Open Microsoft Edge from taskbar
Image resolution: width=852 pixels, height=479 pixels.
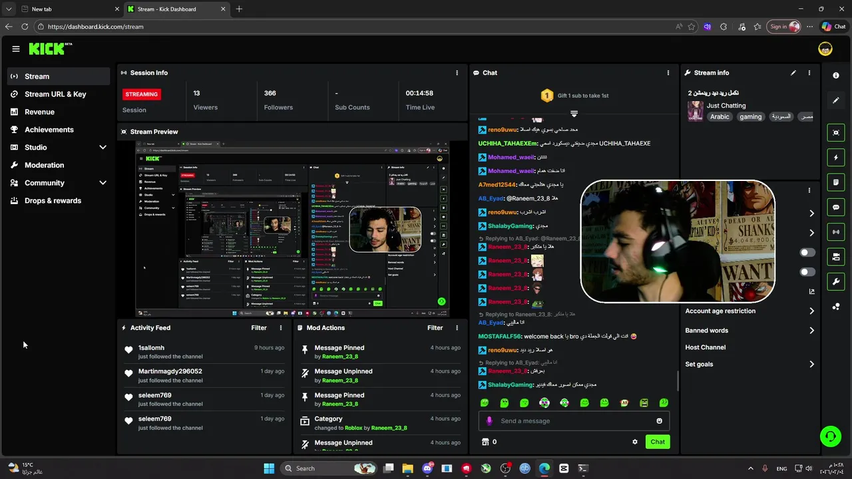(x=544, y=468)
